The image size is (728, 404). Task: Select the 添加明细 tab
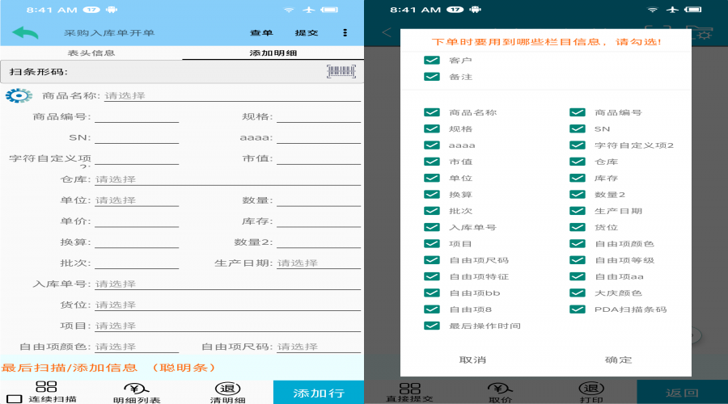point(273,53)
